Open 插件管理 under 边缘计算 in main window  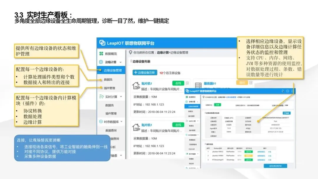[110, 88]
